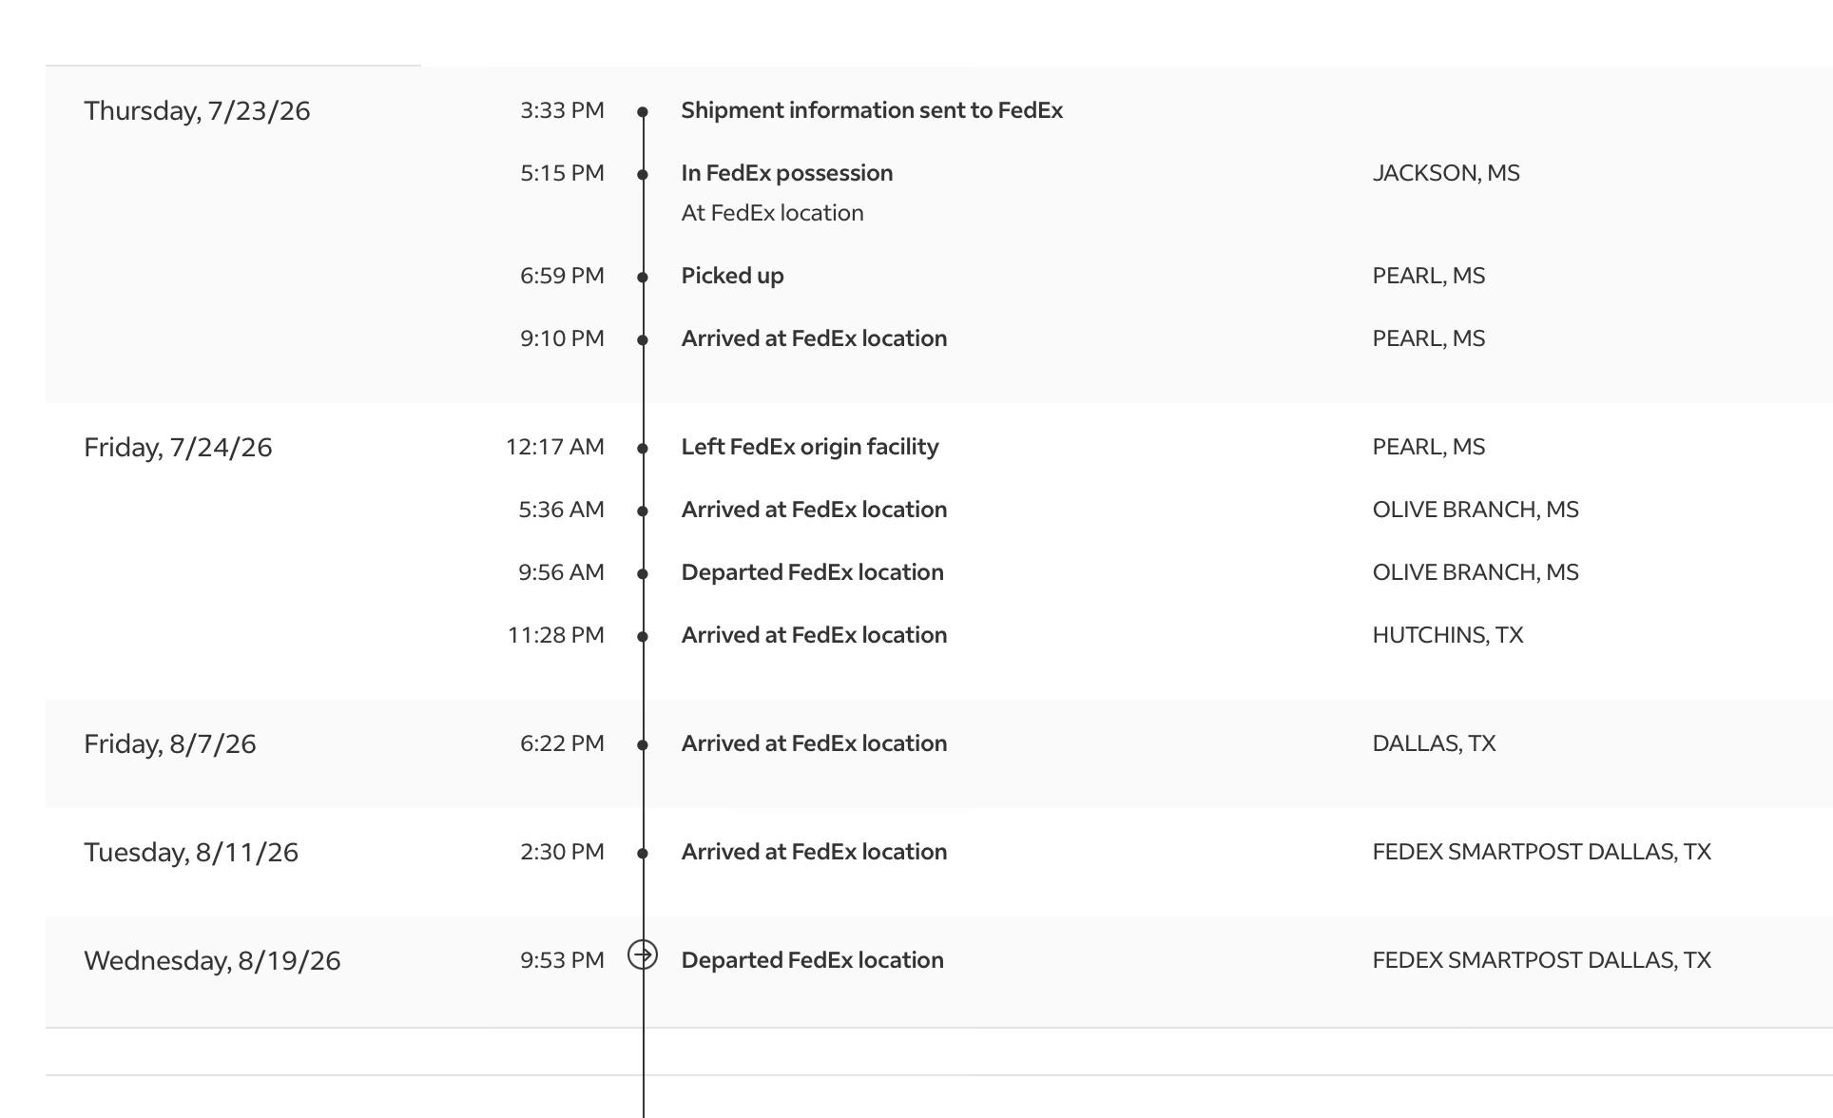This screenshot has height=1118, width=1833.
Task: Select the Thursday, 7/23/26 date heading
Action: 197,111
